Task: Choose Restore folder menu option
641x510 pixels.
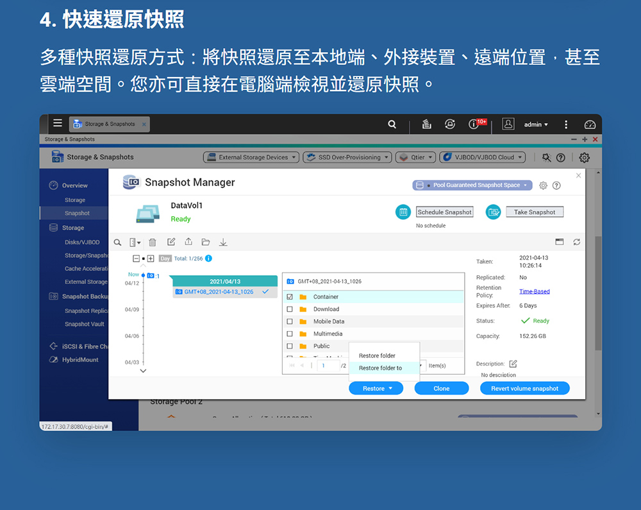Action: tap(384, 356)
